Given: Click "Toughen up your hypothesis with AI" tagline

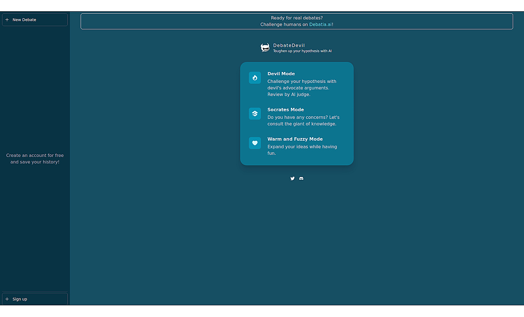Looking at the screenshot, I should [x=302, y=51].
